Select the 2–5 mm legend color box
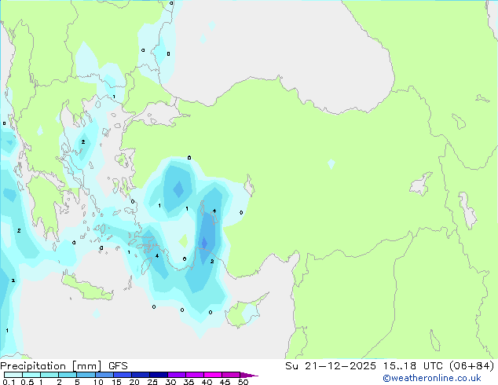 pos(68,375)
